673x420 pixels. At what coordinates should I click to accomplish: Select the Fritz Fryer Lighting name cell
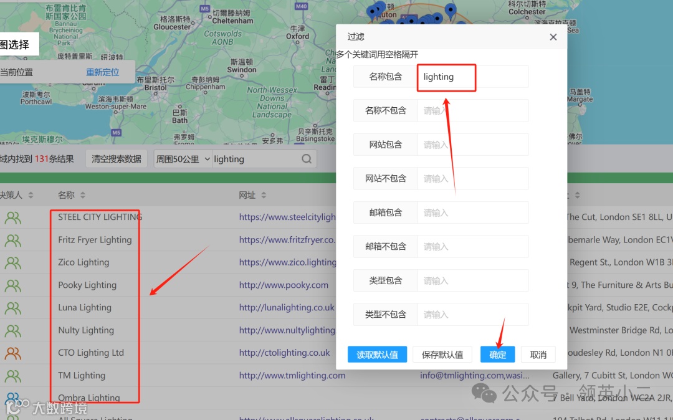(95, 240)
